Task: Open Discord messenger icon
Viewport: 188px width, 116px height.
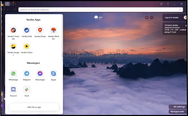Action: pyautogui.click(x=13, y=90)
